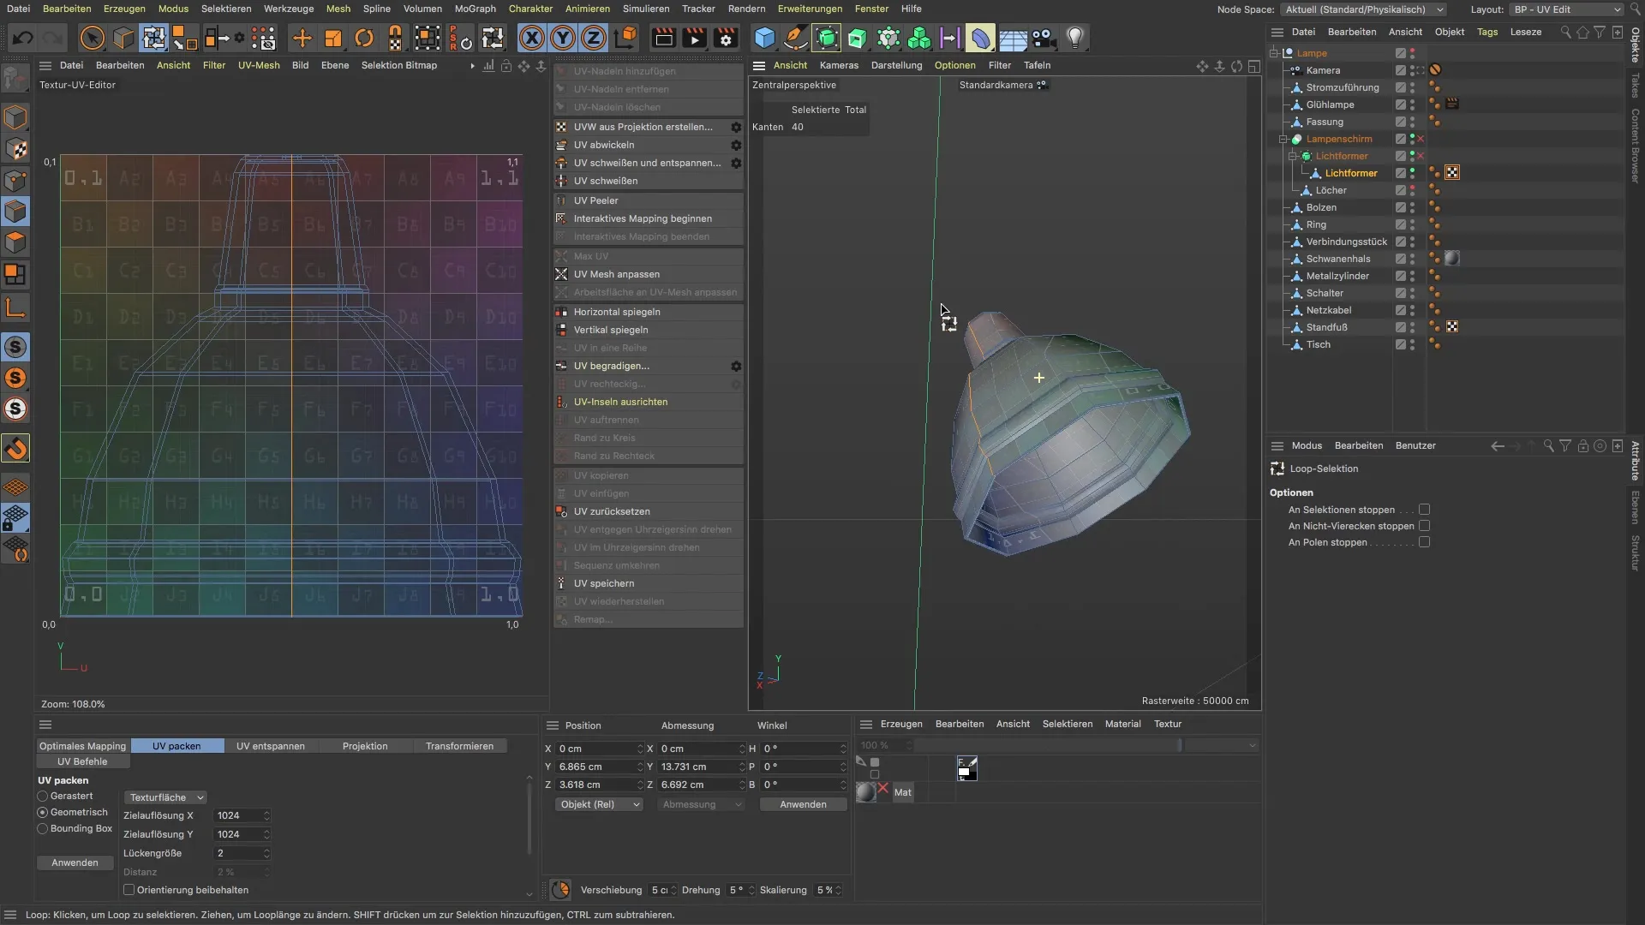The image size is (1645, 925).
Task: Select the Bounding Box radio button
Action: click(x=42, y=828)
